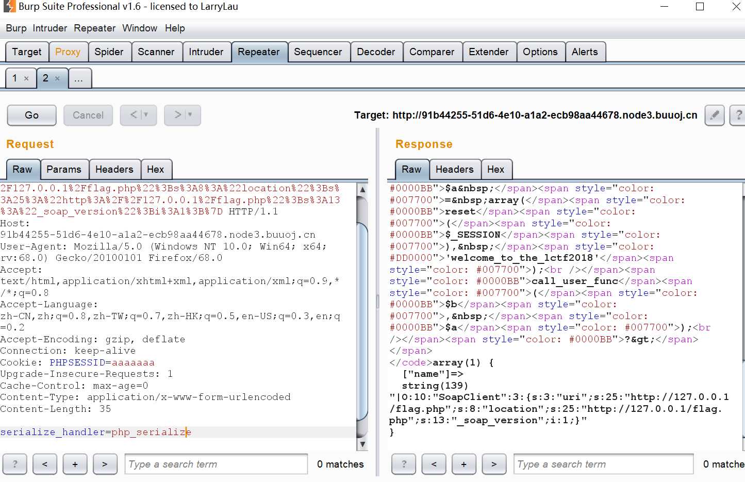Switch to the Intruder main tab
Screen dimensions: 745x482
tap(206, 52)
